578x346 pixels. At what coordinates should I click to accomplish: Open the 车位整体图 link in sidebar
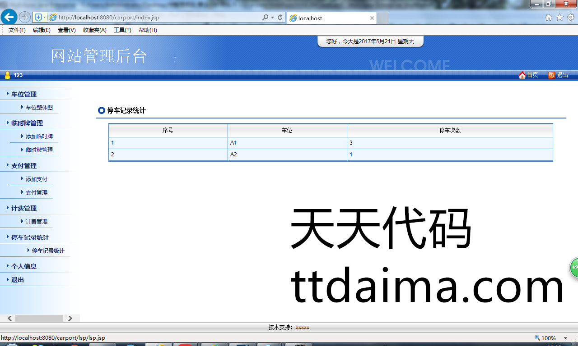pyautogui.click(x=39, y=108)
